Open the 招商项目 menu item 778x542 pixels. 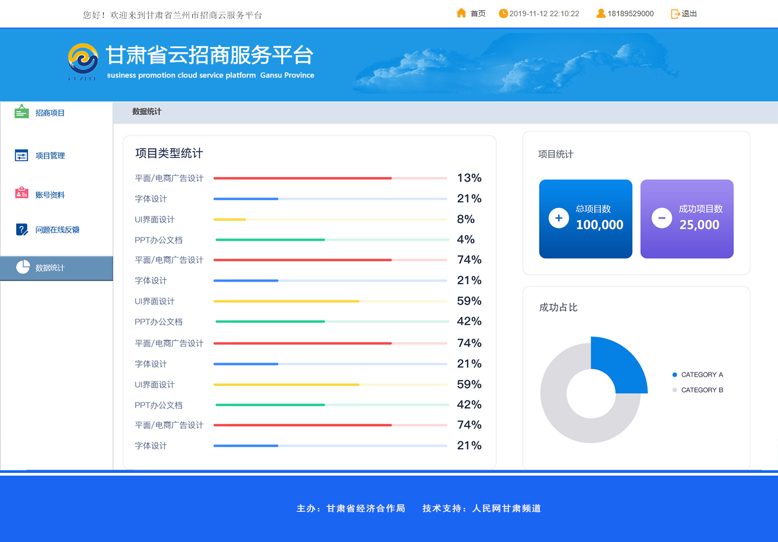point(50,113)
